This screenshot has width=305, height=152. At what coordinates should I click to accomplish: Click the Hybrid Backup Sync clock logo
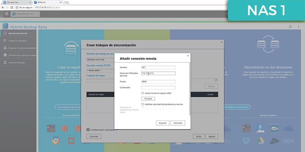pos(5,26)
